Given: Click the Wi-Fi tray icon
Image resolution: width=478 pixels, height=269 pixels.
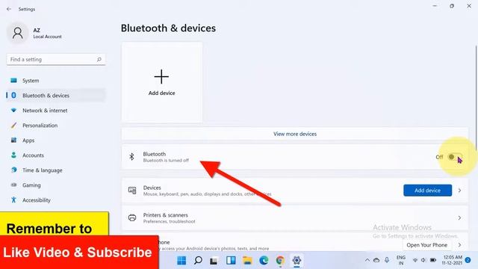Looking at the screenshot, I should (x=415, y=260).
